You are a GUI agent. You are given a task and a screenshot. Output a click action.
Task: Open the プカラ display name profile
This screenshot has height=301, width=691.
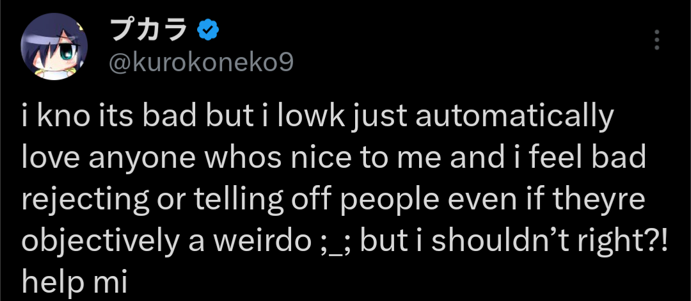coord(150,29)
